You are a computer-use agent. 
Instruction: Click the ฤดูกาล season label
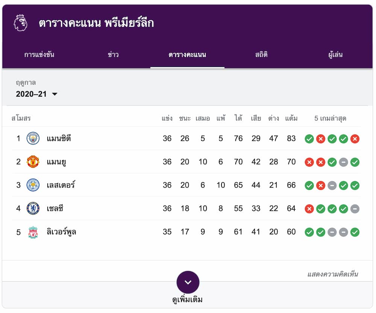[26, 83]
